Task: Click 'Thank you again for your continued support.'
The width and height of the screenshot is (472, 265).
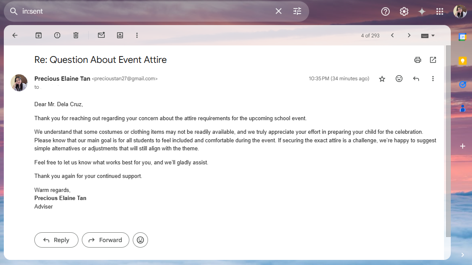Action: 88,176
